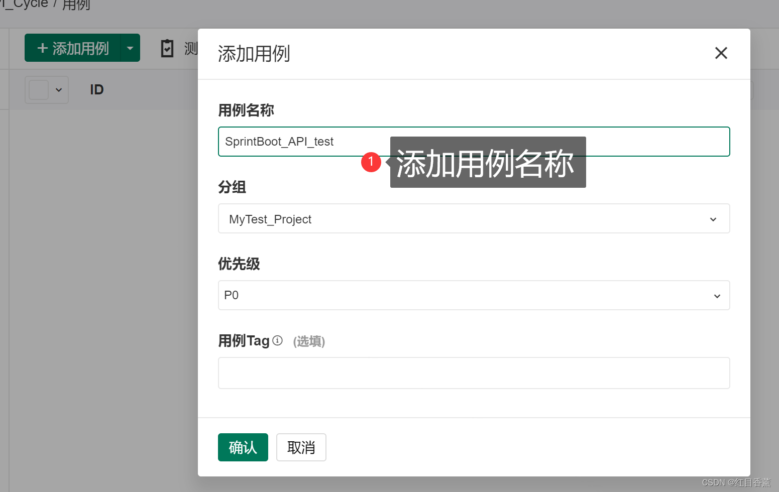Open the 优先级 dropdown showing P0
The image size is (779, 492).
(x=474, y=295)
